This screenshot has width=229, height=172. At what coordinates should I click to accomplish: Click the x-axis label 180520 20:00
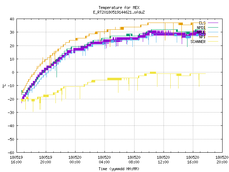tap(222, 160)
